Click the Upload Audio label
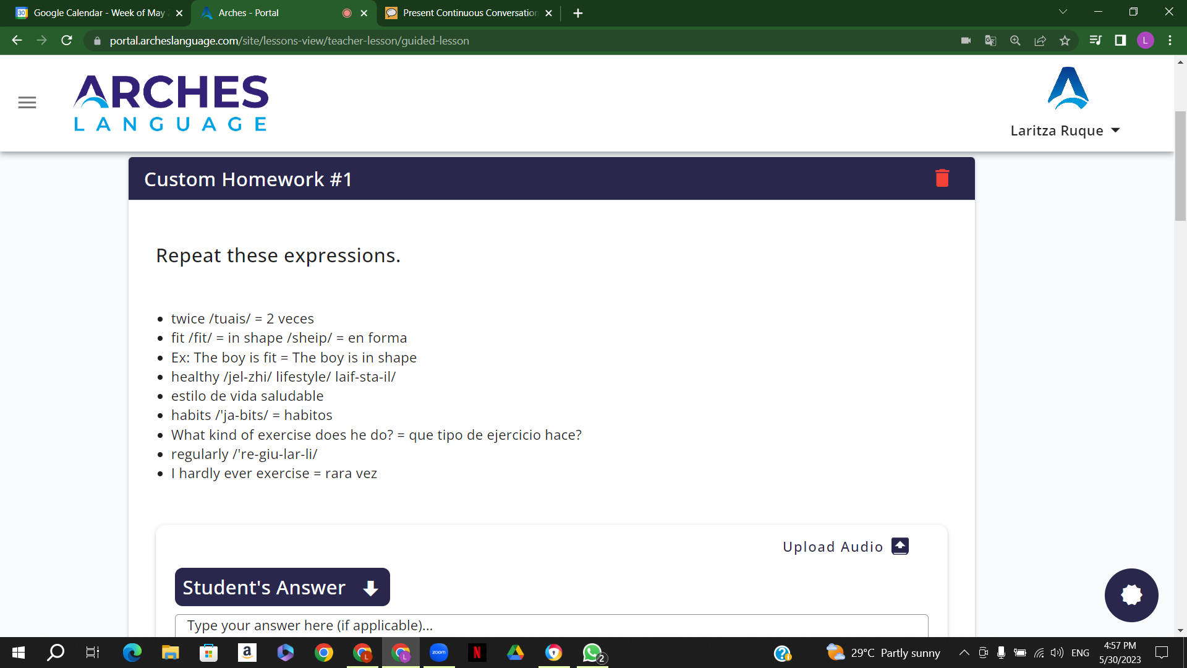Image resolution: width=1187 pixels, height=668 pixels. pos(833,547)
